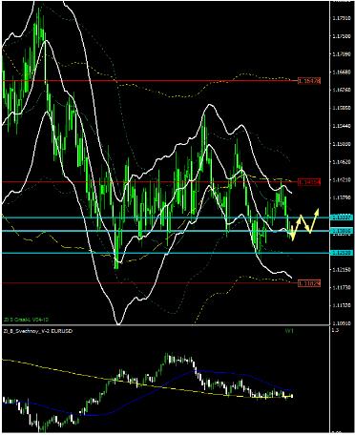Select the lowest red horizontal support line
The height and width of the screenshot is (435, 355).
tap(150, 283)
